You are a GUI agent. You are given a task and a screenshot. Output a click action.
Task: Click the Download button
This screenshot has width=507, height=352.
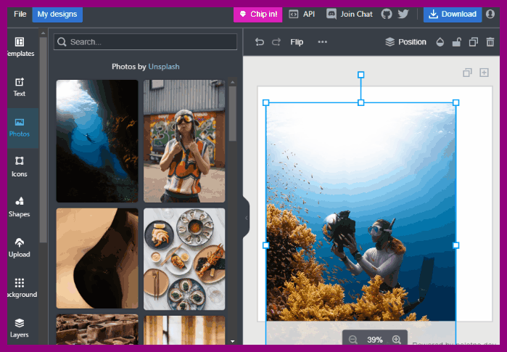tap(453, 15)
